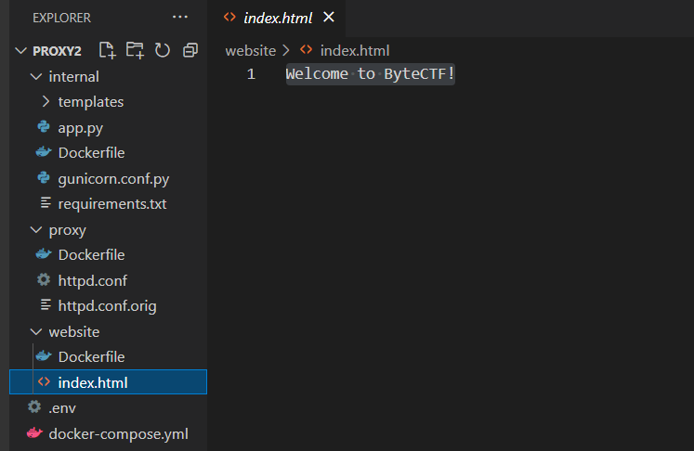This screenshot has width=694, height=451.
Task: Open httpd.conf in the proxy folder
Action: [92, 280]
